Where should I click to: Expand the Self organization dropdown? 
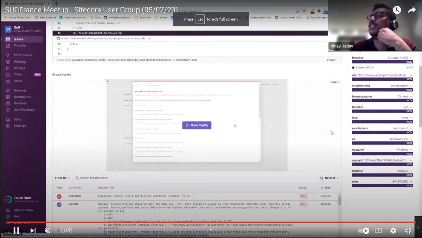click(19, 27)
